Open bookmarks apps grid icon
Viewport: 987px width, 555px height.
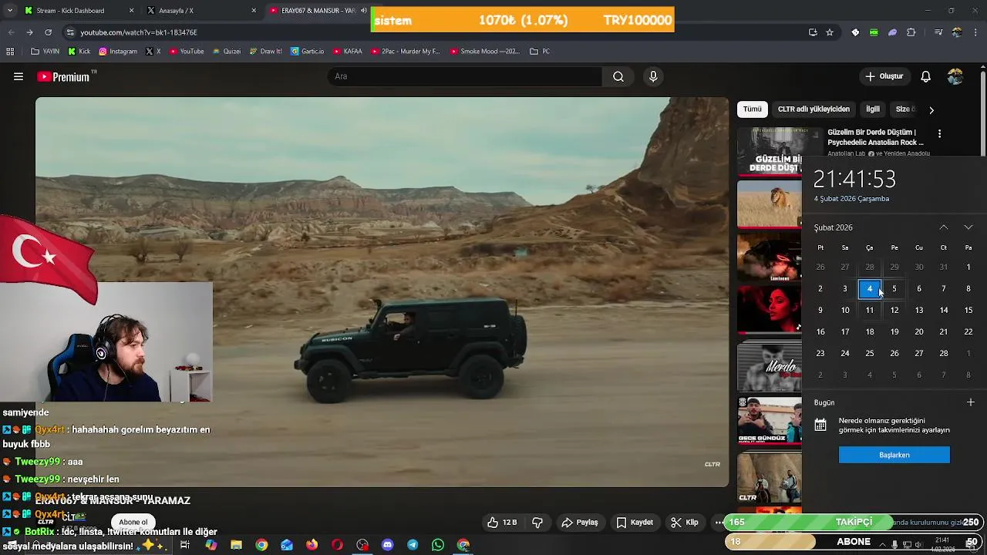point(10,52)
